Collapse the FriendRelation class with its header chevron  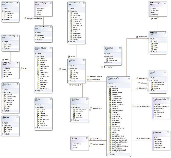17,3
